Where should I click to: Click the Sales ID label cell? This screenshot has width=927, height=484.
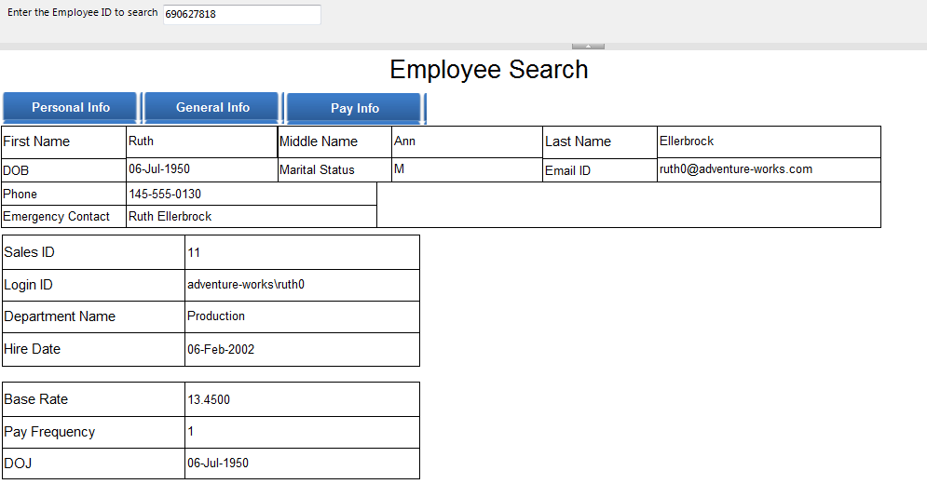pos(93,252)
